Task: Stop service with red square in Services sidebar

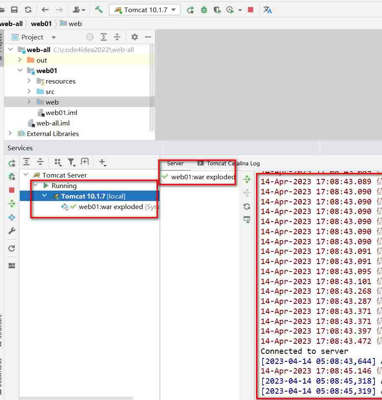Action: 12,190
